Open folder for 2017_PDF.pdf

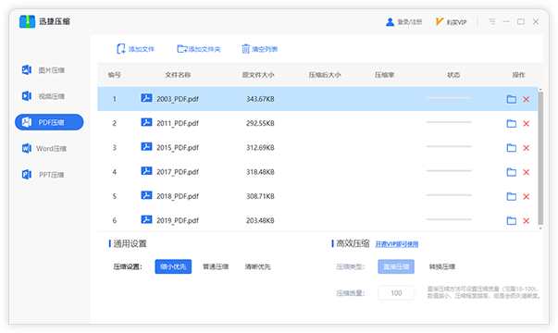[512, 172]
